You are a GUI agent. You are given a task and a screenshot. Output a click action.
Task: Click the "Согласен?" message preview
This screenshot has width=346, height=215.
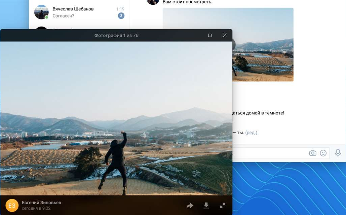(63, 16)
